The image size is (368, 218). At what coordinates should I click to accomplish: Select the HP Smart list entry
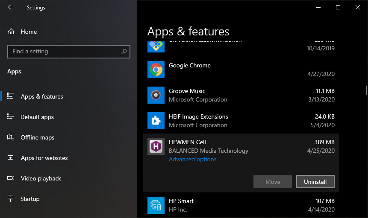point(241,205)
